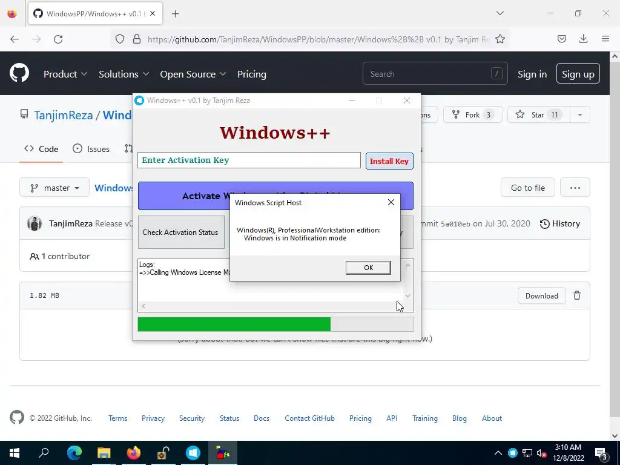This screenshot has width=620, height=465.
Task: Open the master branch dropdown
Action: click(x=54, y=188)
